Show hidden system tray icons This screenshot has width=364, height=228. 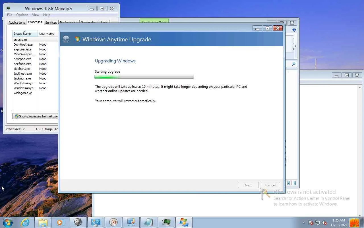click(304, 223)
